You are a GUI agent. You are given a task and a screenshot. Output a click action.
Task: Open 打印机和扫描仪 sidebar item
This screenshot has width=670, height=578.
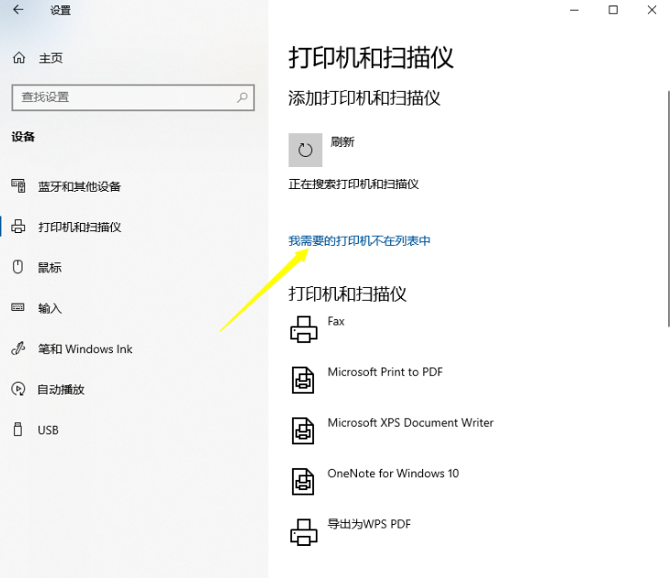[x=79, y=227]
